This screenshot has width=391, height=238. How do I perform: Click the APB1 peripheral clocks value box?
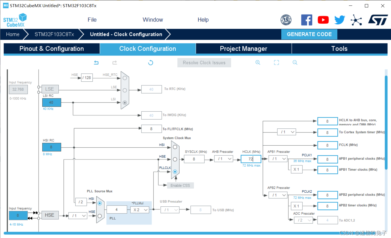[327, 159]
